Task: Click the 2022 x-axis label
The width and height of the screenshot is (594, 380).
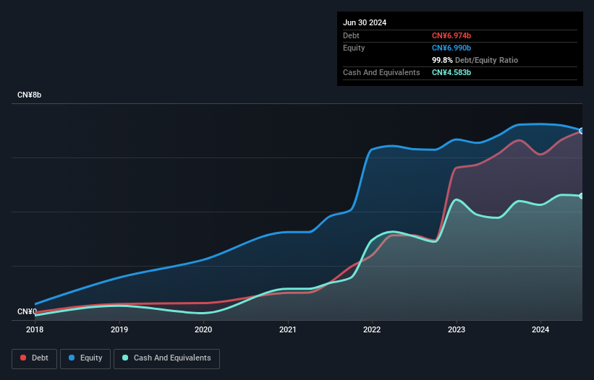Action: point(372,329)
